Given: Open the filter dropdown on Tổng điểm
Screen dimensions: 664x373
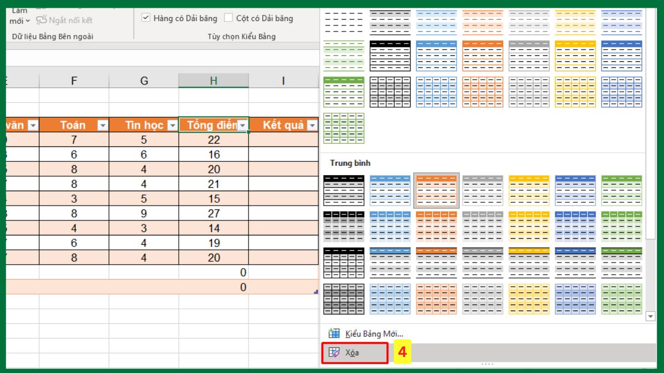Looking at the screenshot, I should tap(242, 125).
